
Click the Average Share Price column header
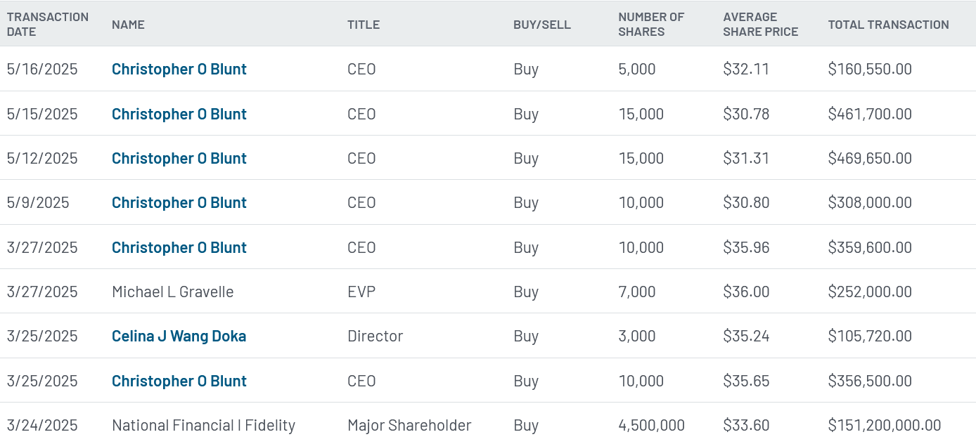coord(760,24)
